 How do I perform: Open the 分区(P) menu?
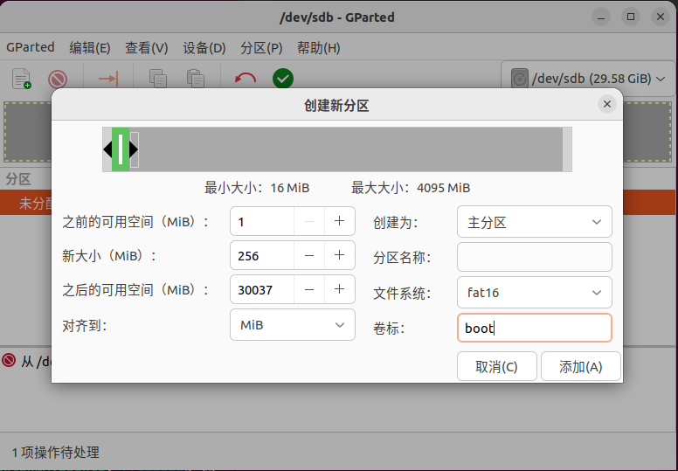[x=261, y=48]
